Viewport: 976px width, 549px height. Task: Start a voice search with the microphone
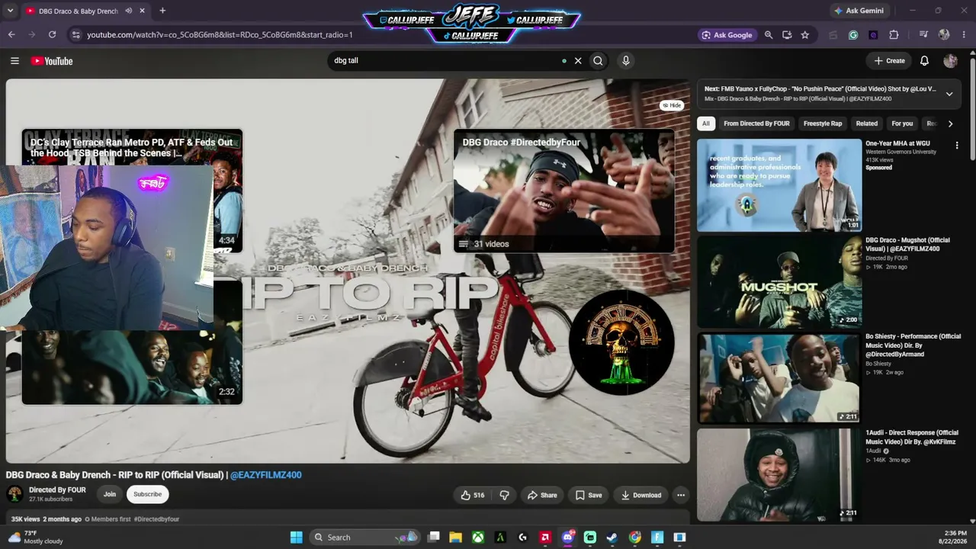tap(626, 61)
